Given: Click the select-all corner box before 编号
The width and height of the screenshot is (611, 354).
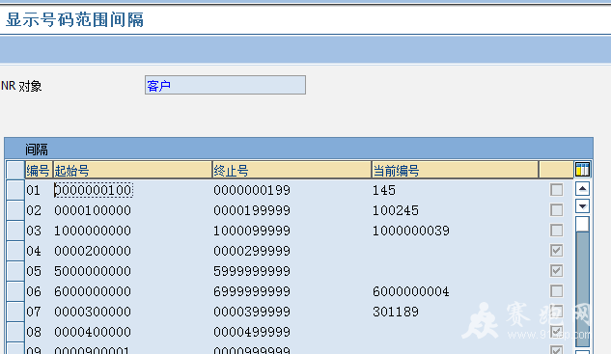Looking at the screenshot, I should [x=15, y=170].
